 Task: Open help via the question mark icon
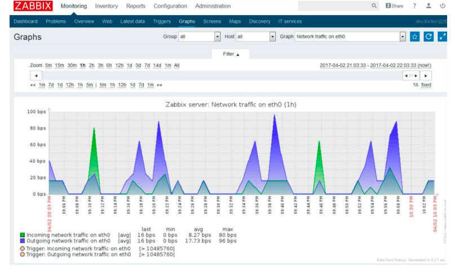point(414,6)
